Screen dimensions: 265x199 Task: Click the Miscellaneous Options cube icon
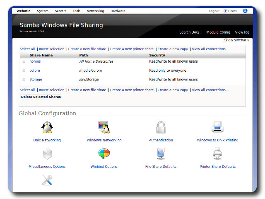[47, 154]
